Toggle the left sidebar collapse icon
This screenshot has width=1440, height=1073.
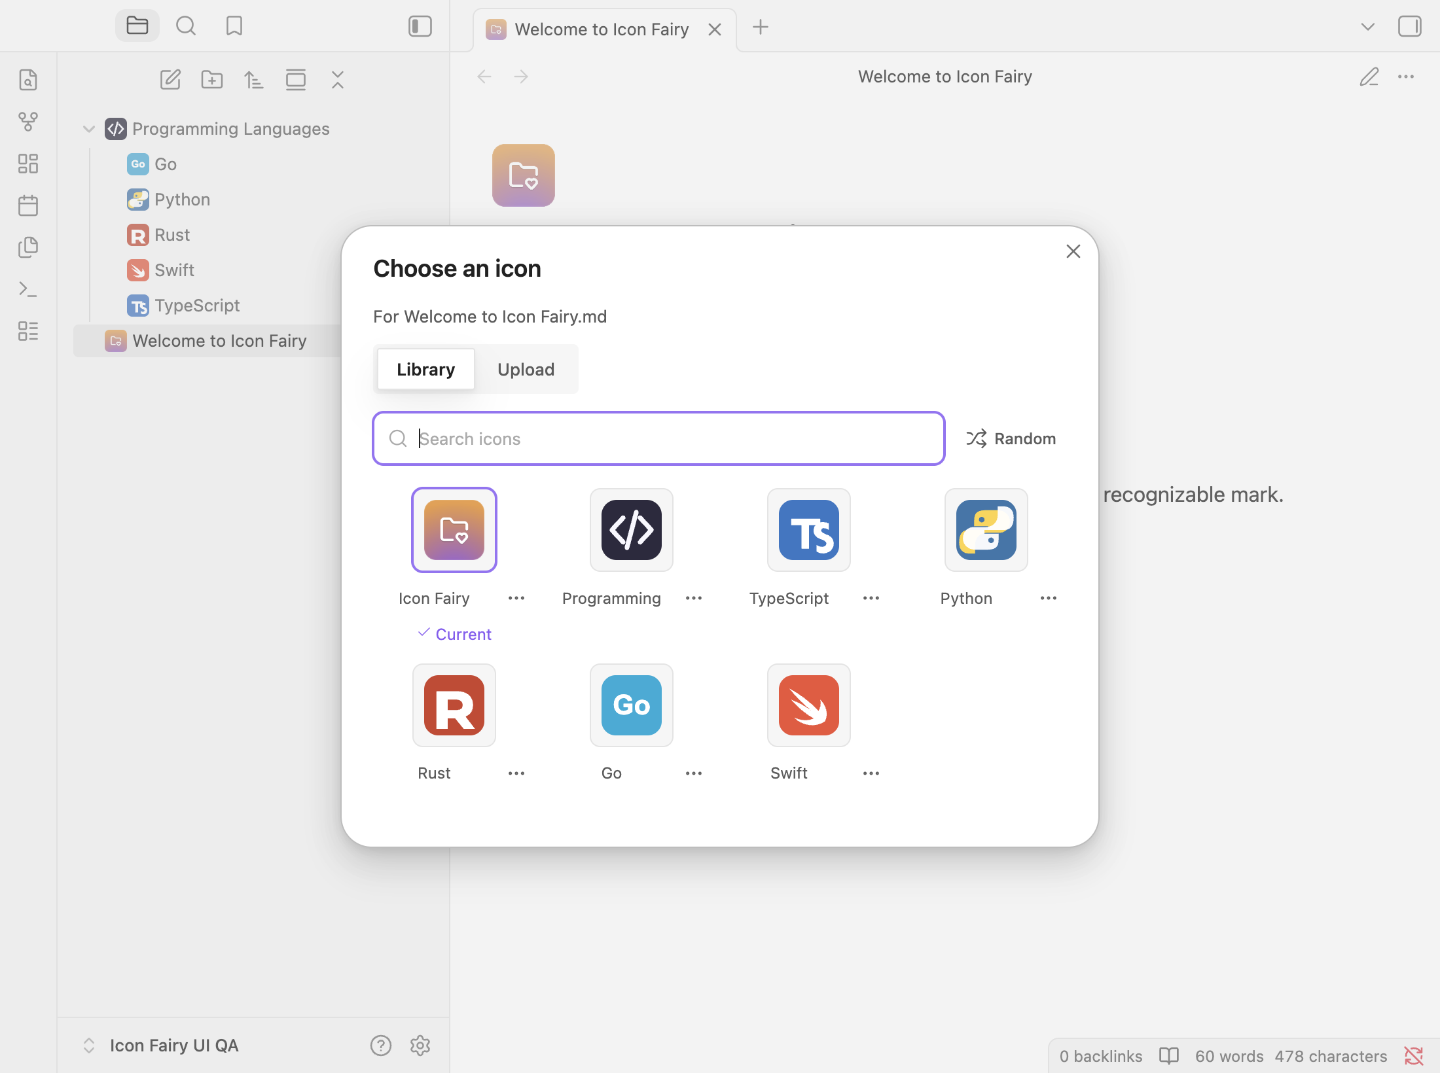(420, 26)
